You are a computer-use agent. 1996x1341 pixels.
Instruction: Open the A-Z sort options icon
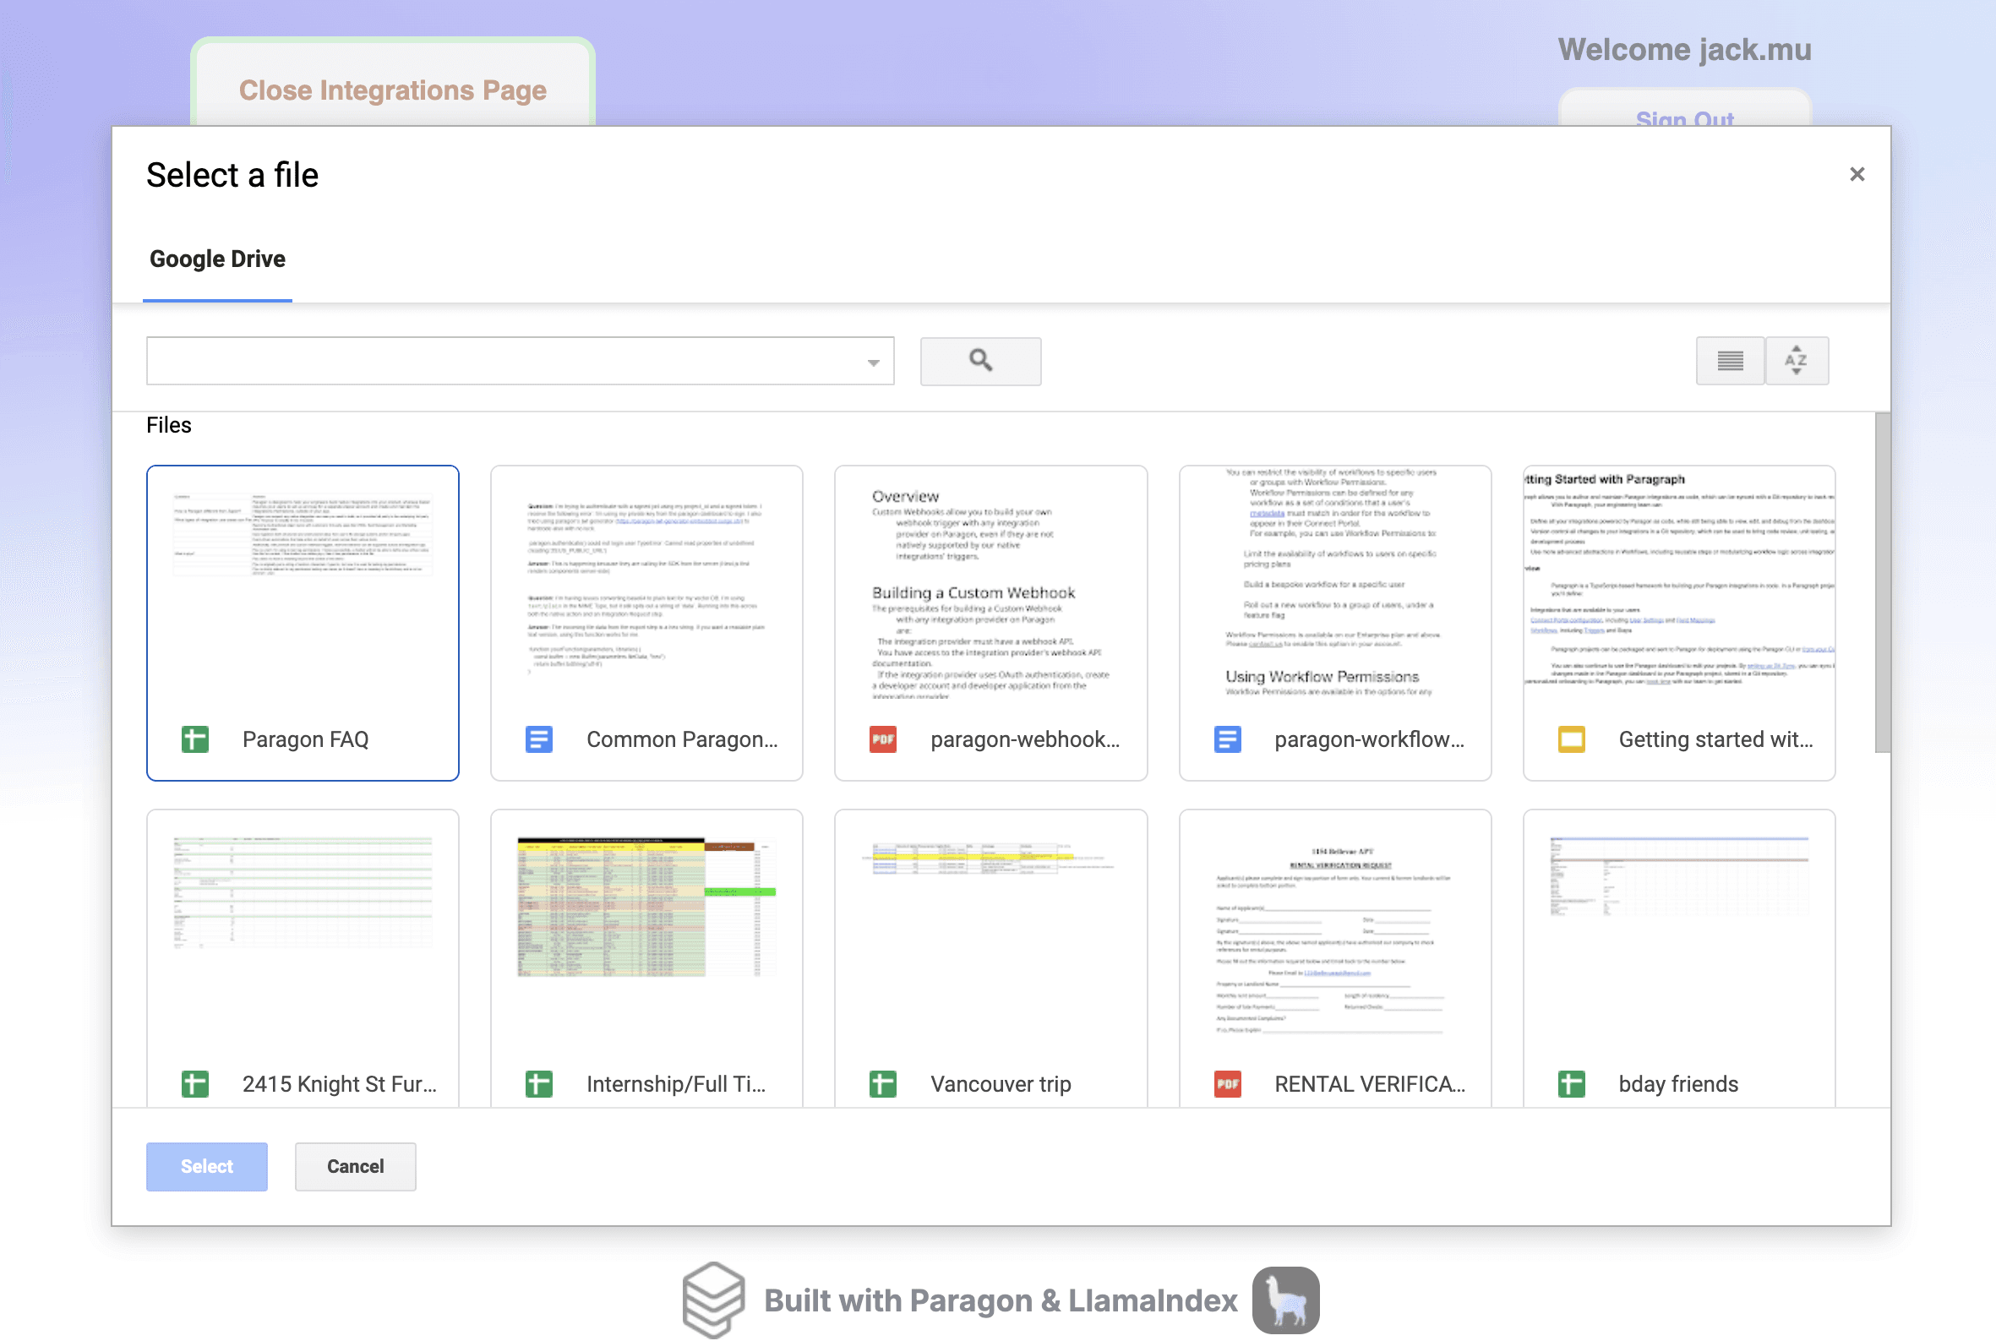coord(1796,361)
